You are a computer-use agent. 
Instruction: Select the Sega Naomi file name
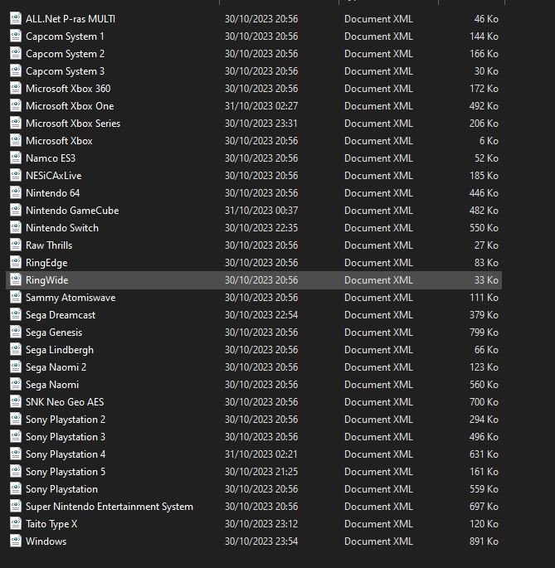click(52, 385)
